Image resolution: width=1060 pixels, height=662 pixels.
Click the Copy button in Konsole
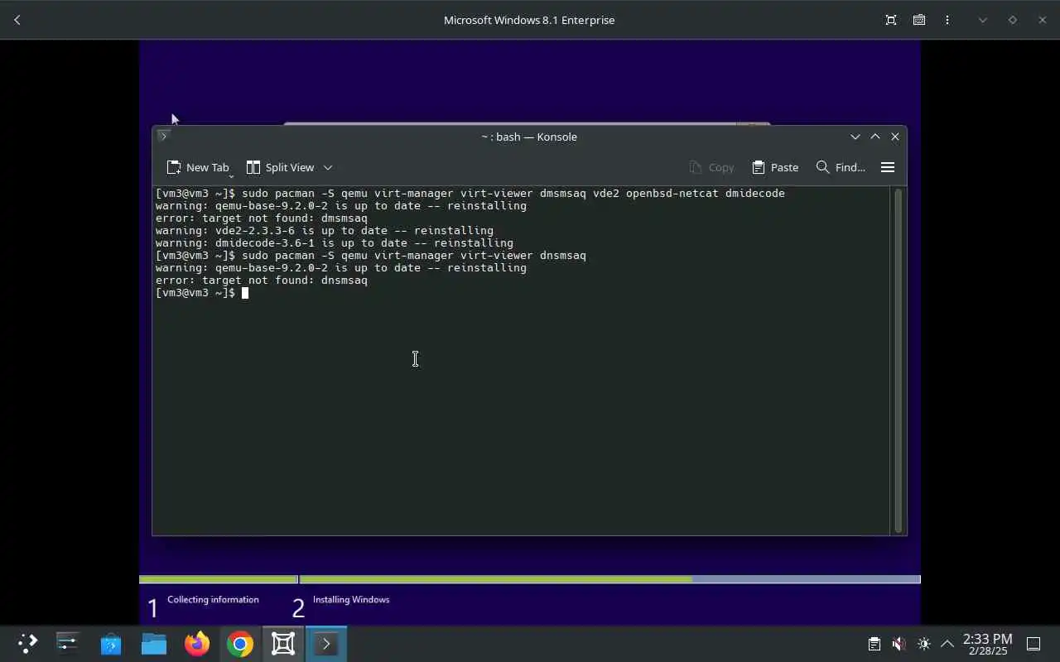coord(711,167)
